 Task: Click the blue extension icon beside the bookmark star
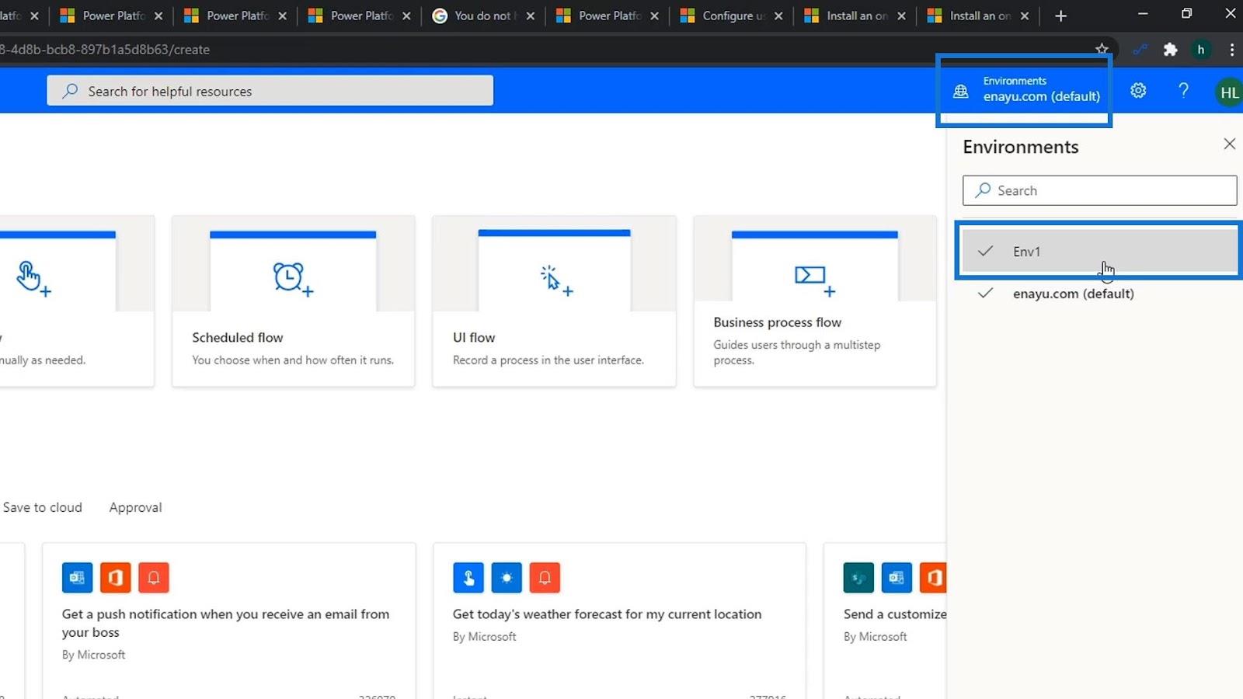(1140, 49)
